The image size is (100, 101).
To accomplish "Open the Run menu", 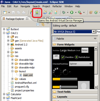I will 16,6.
